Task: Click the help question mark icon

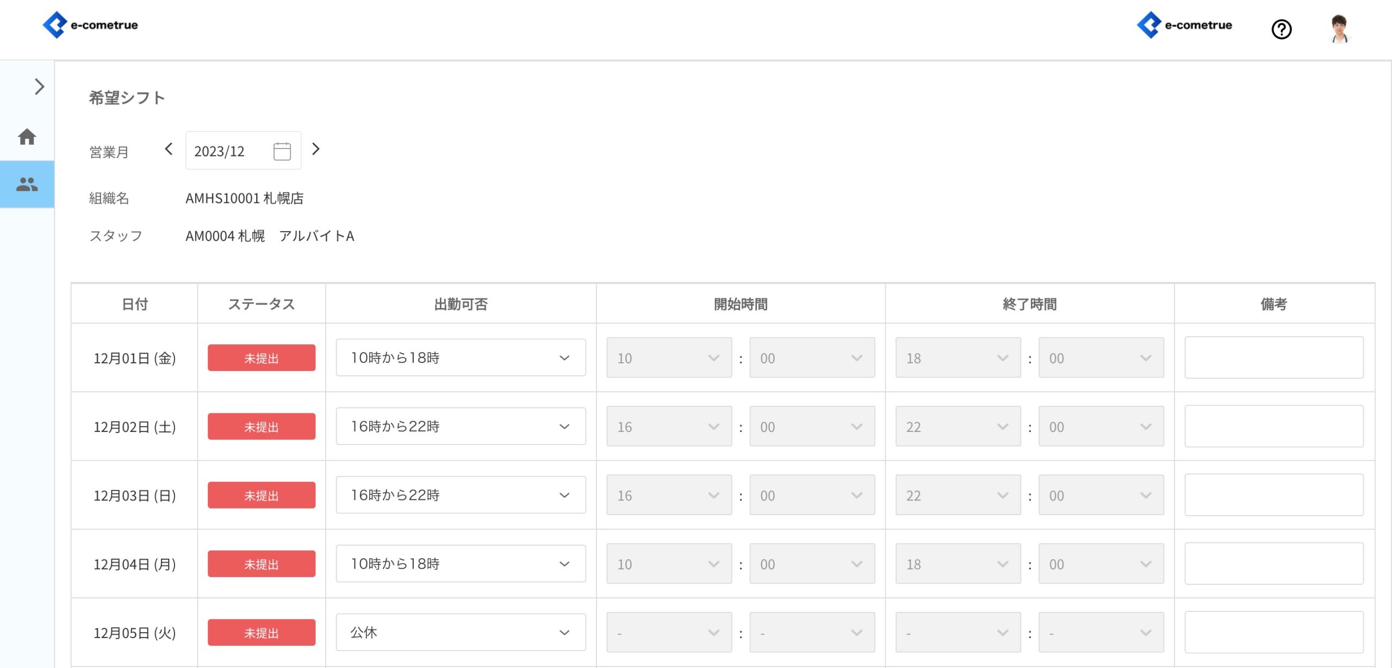Action: coord(1281,29)
